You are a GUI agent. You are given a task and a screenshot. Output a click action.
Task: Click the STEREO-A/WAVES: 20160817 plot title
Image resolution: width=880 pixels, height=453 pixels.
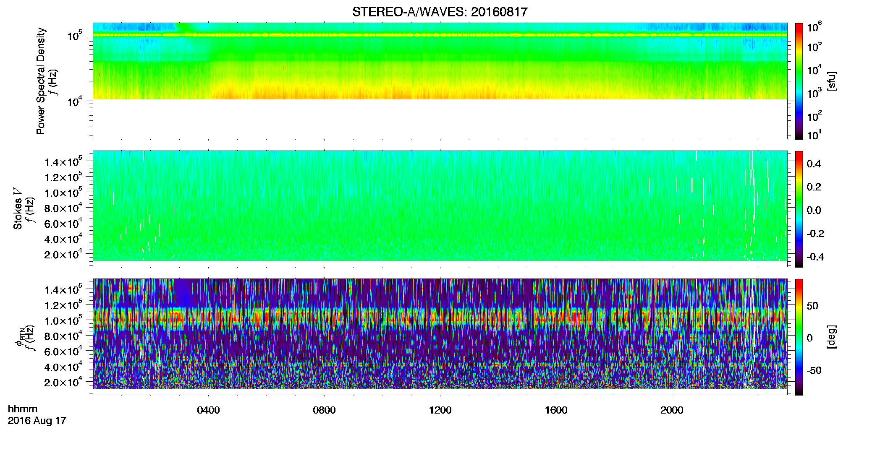click(440, 12)
